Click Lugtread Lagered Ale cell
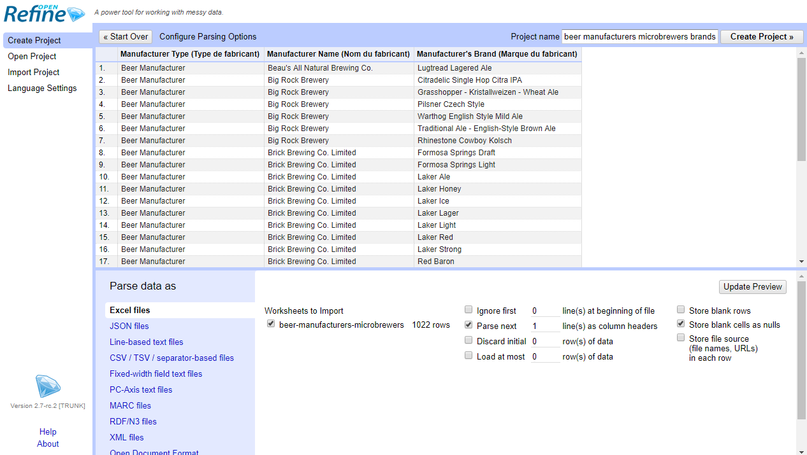Image resolution: width=807 pixels, height=455 pixels. click(x=498, y=67)
